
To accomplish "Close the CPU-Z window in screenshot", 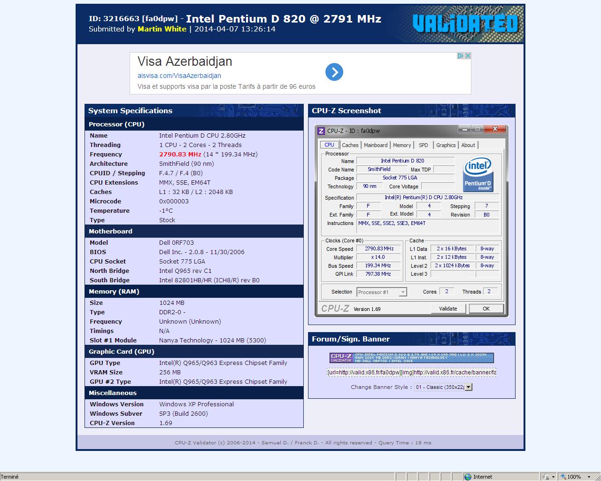I will (495, 129).
